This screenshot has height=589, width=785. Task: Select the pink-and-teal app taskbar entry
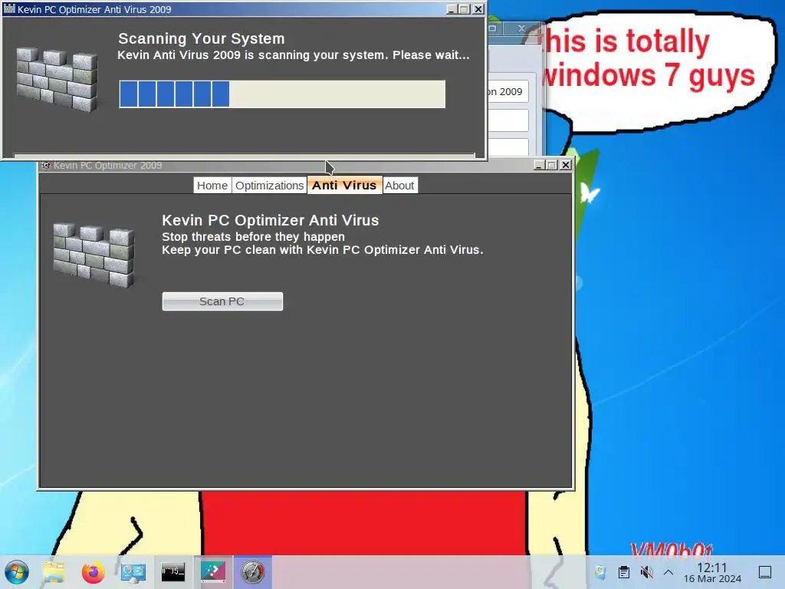point(213,571)
